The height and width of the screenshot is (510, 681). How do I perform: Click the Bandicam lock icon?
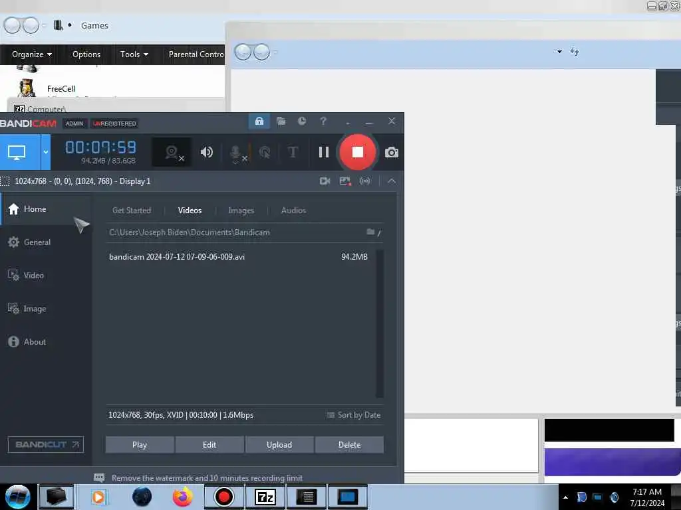[x=259, y=121]
